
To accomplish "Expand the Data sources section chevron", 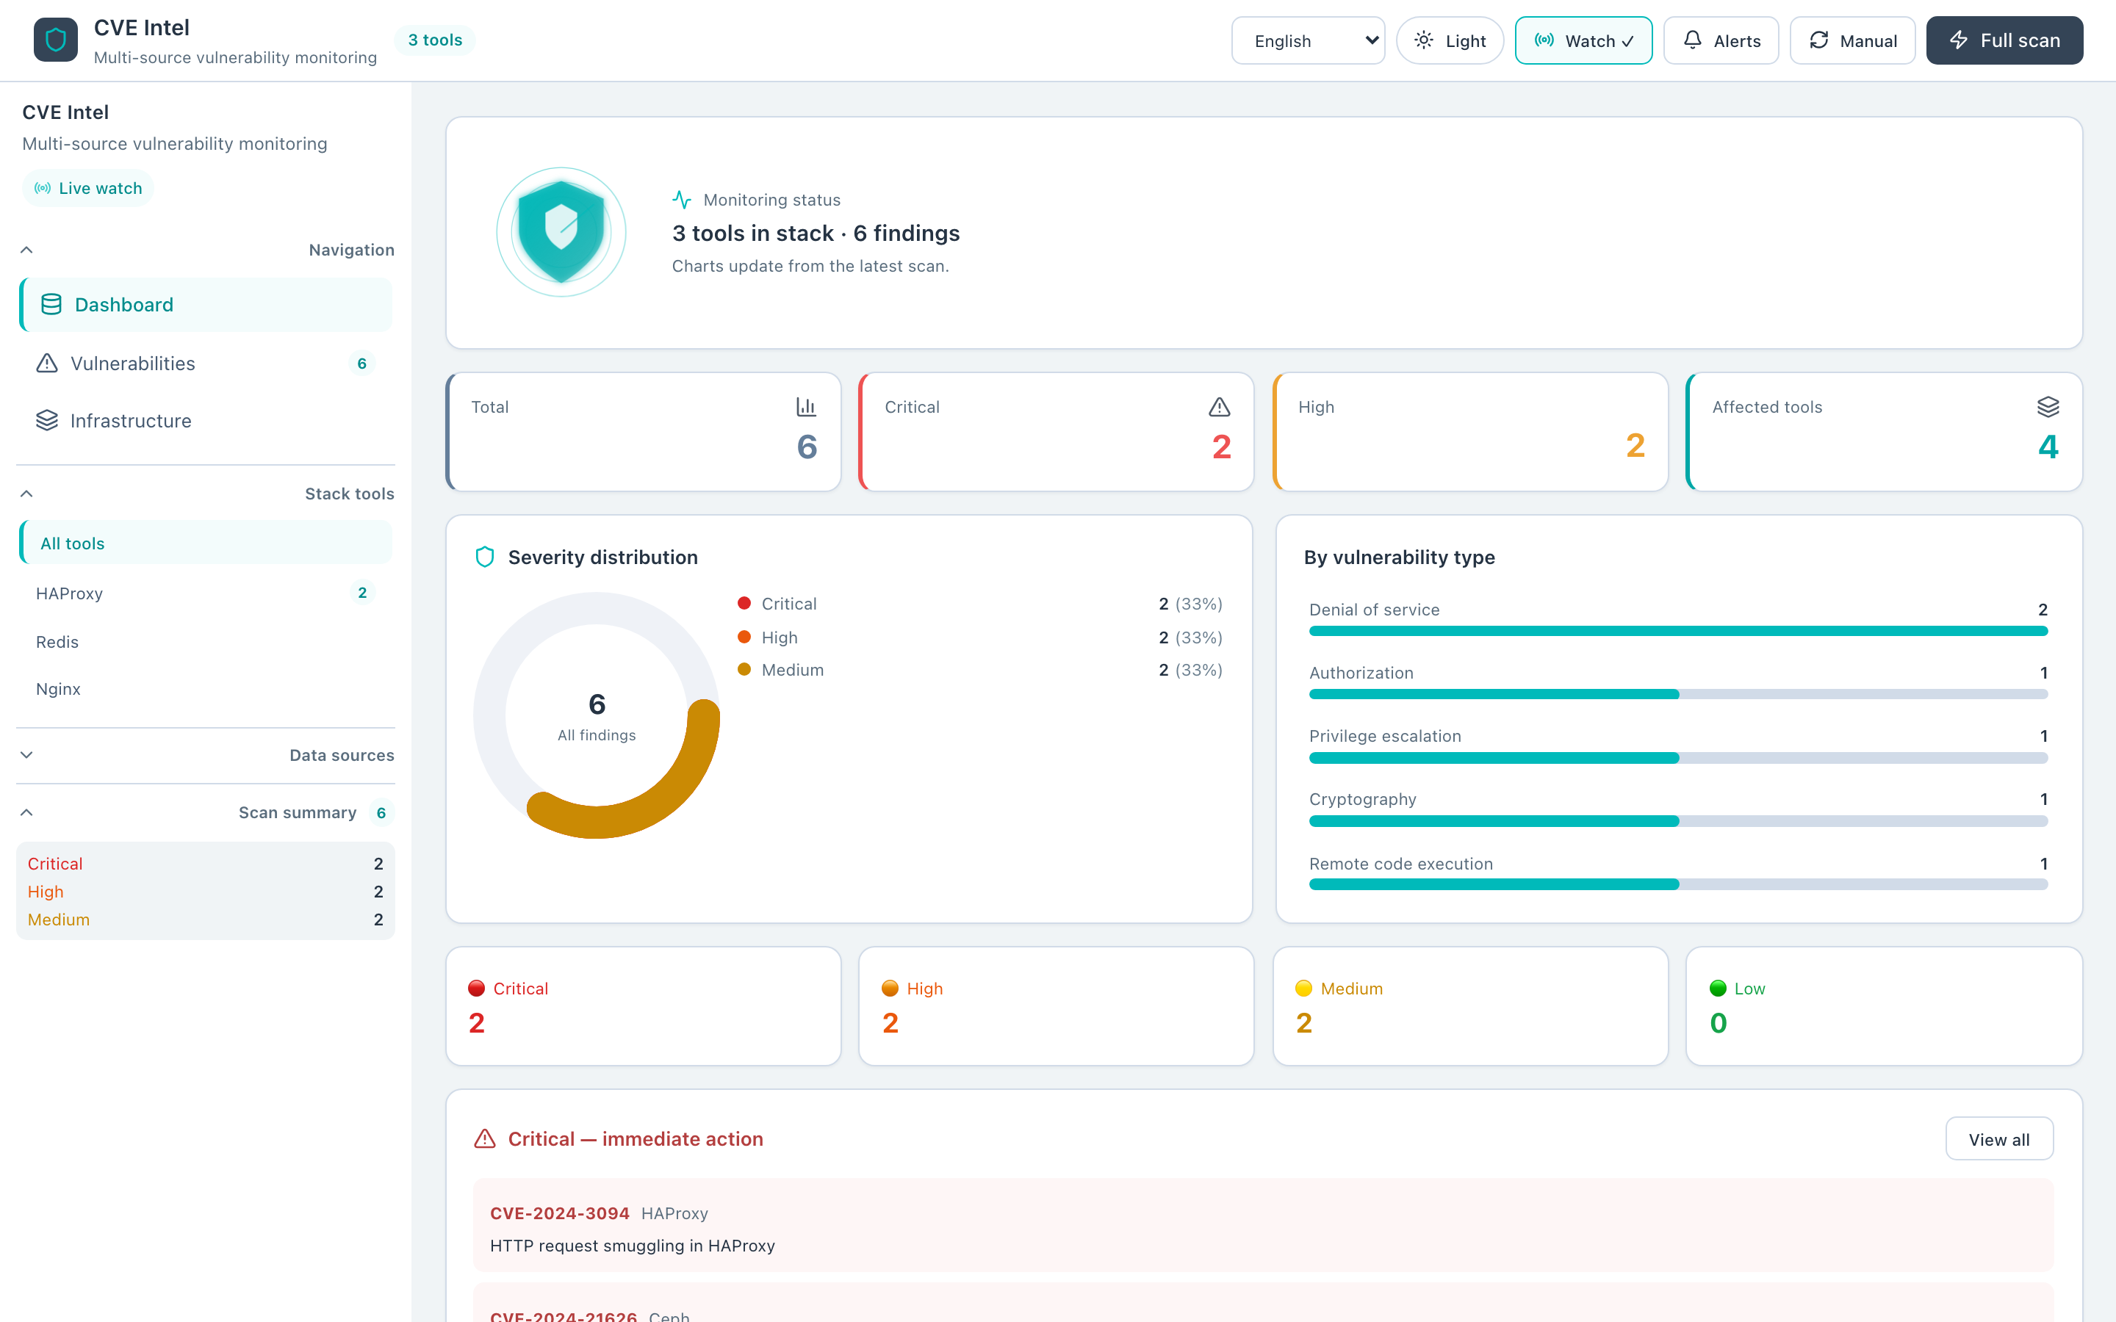I will tap(26, 754).
